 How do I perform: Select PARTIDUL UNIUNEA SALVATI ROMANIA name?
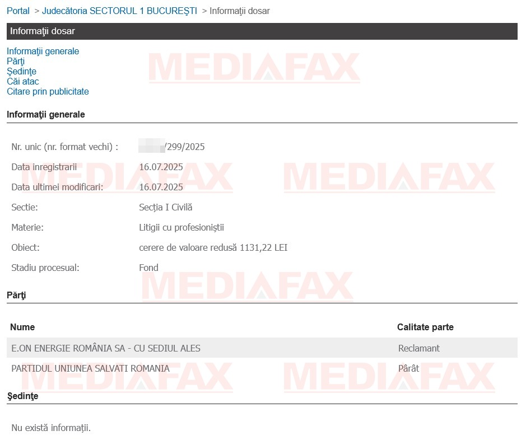[91, 369]
